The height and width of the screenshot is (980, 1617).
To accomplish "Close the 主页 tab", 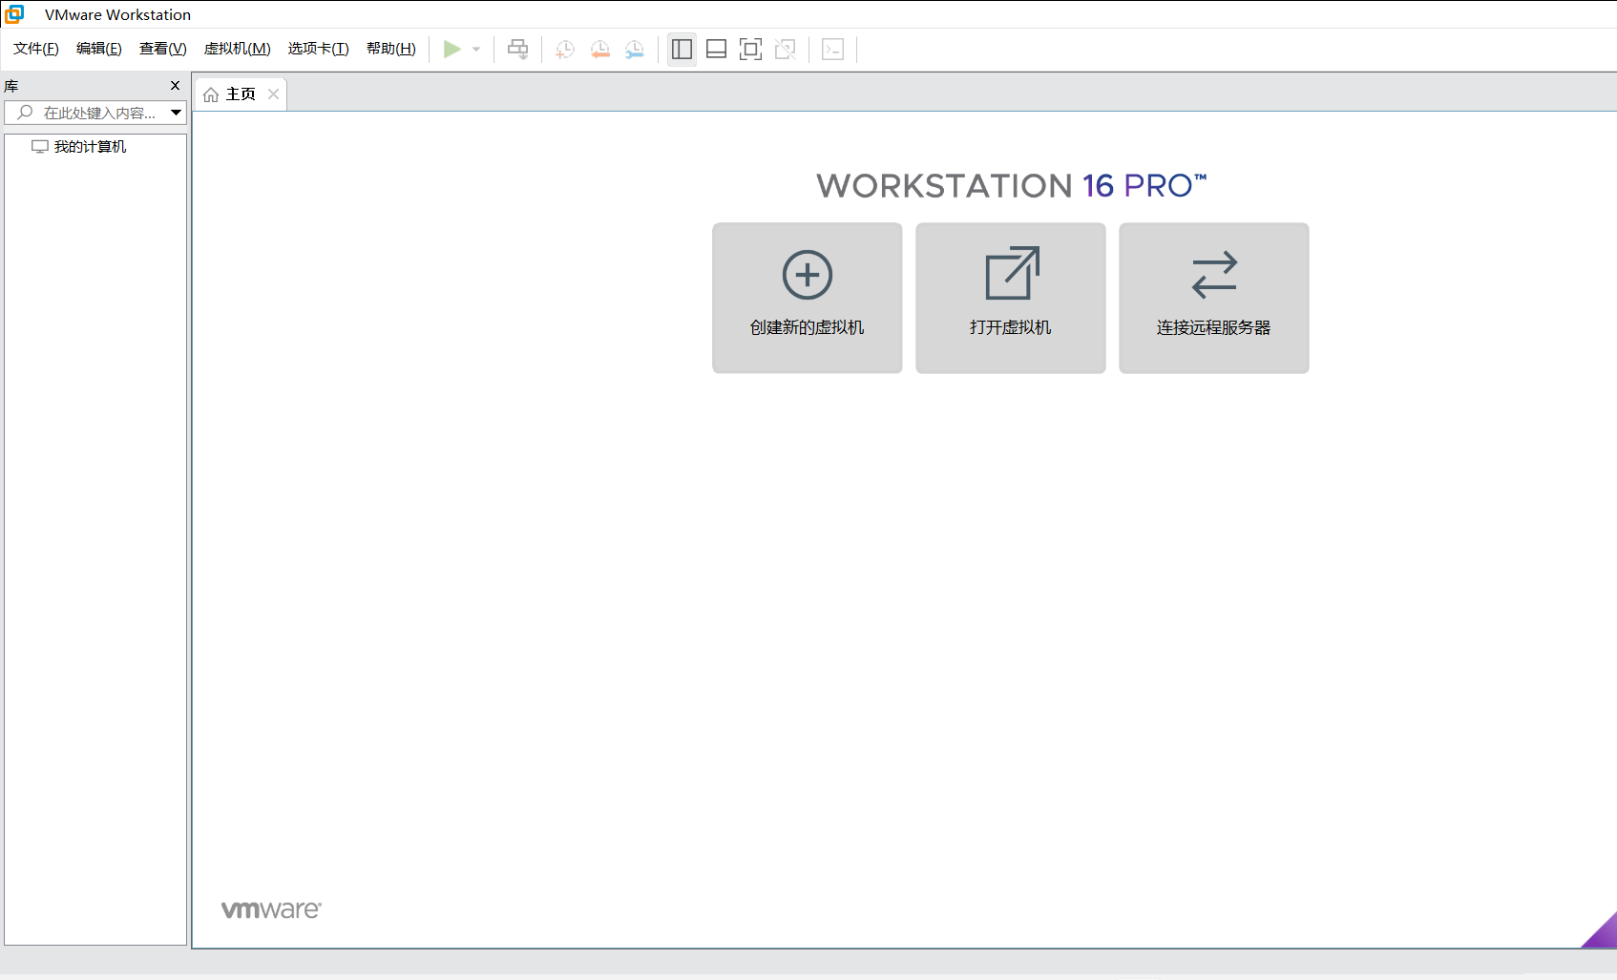I will click(x=274, y=94).
